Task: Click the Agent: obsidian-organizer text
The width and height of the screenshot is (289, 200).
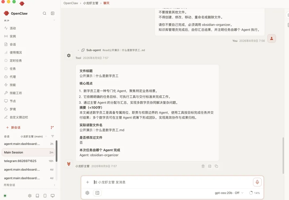Action: click(99, 155)
